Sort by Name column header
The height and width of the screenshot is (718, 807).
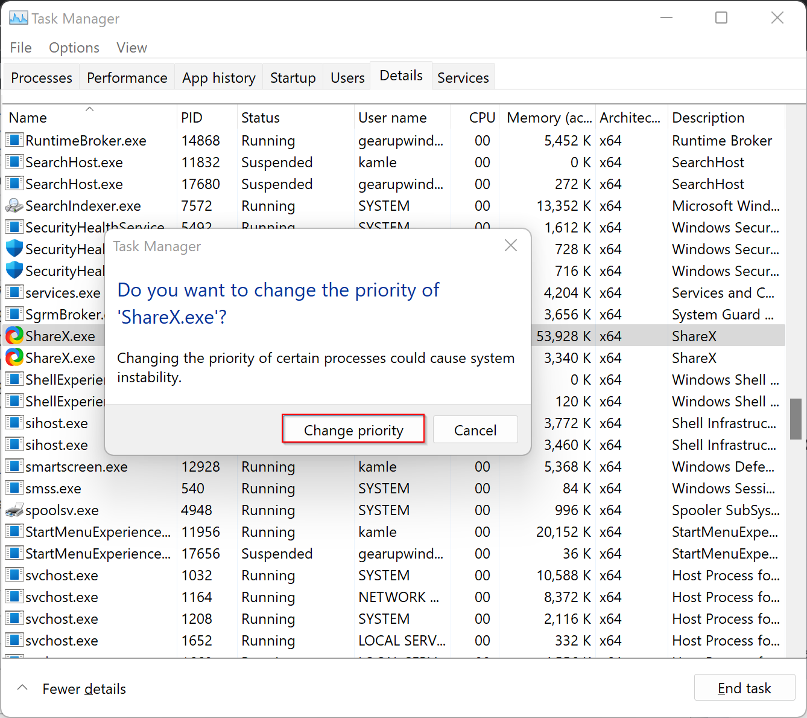click(89, 117)
